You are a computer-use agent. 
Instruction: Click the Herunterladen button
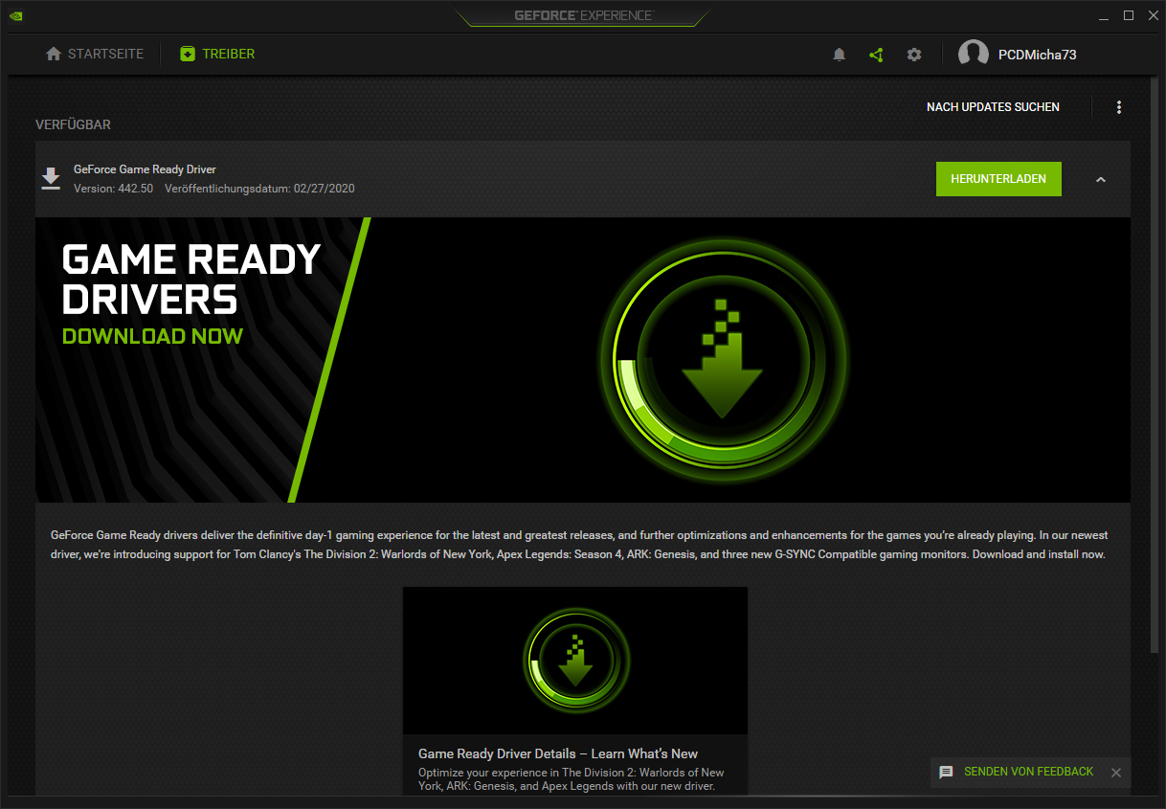pos(998,179)
